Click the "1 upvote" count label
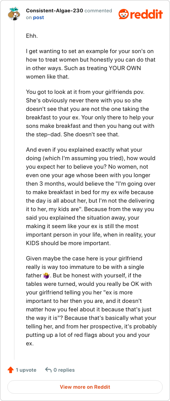 click(26, 370)
